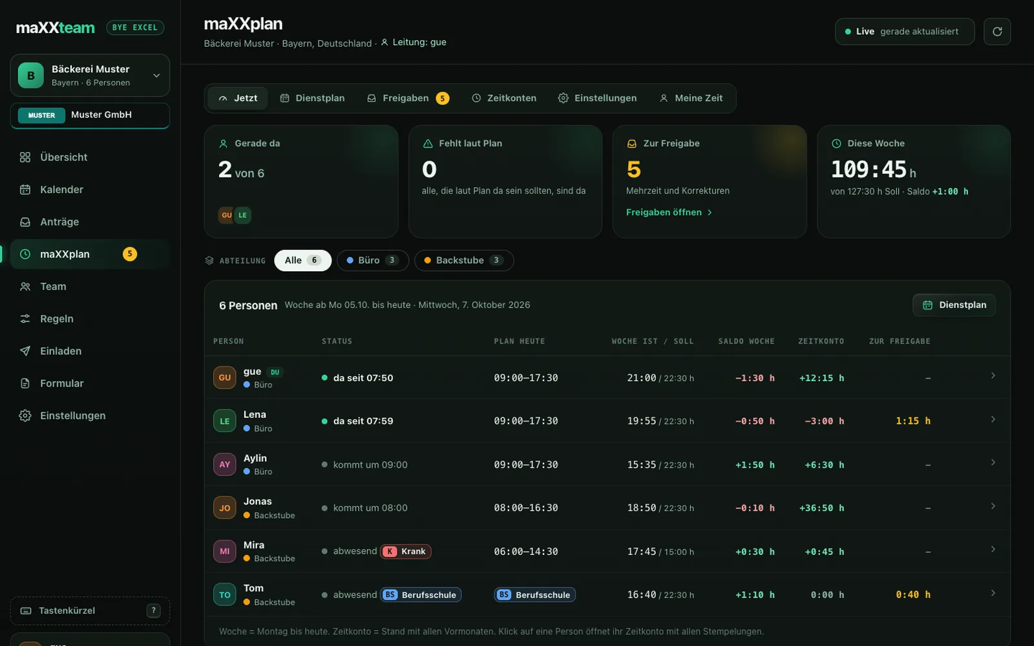Open gue's row chevron
Image resolution: width=1034 pixels, height=646 pixels.
tap(993, 375)
